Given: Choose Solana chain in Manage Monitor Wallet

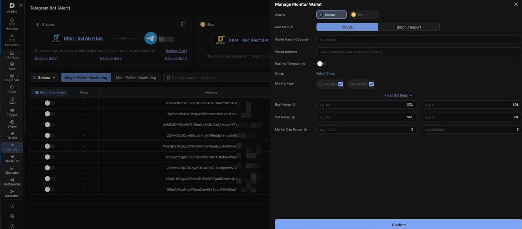Looking at the screenshot, I should pyautogui.click(x=331, y=15).
